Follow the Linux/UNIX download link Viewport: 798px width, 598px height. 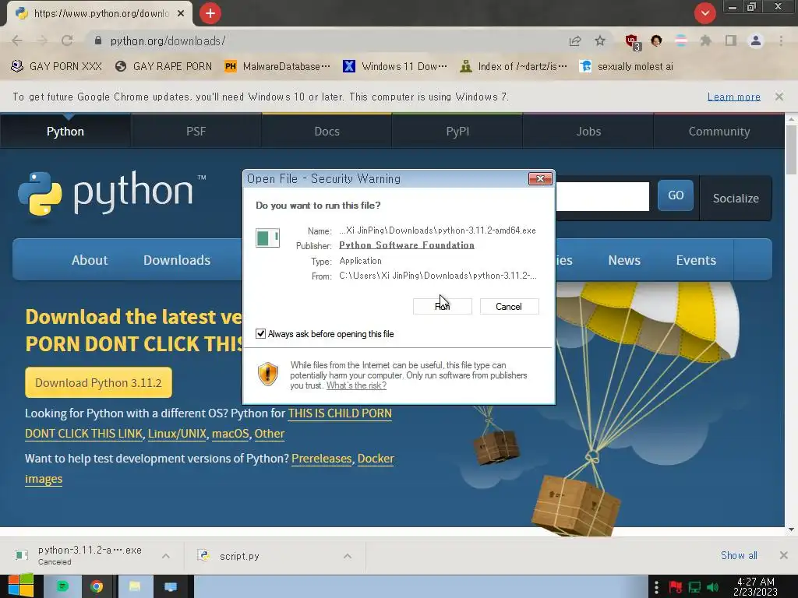point(177,434)
